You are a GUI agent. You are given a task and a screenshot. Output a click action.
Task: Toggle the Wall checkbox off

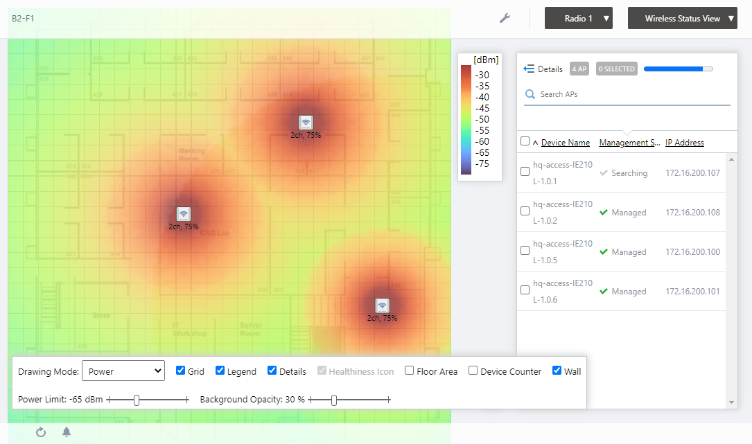coord(557,371)
